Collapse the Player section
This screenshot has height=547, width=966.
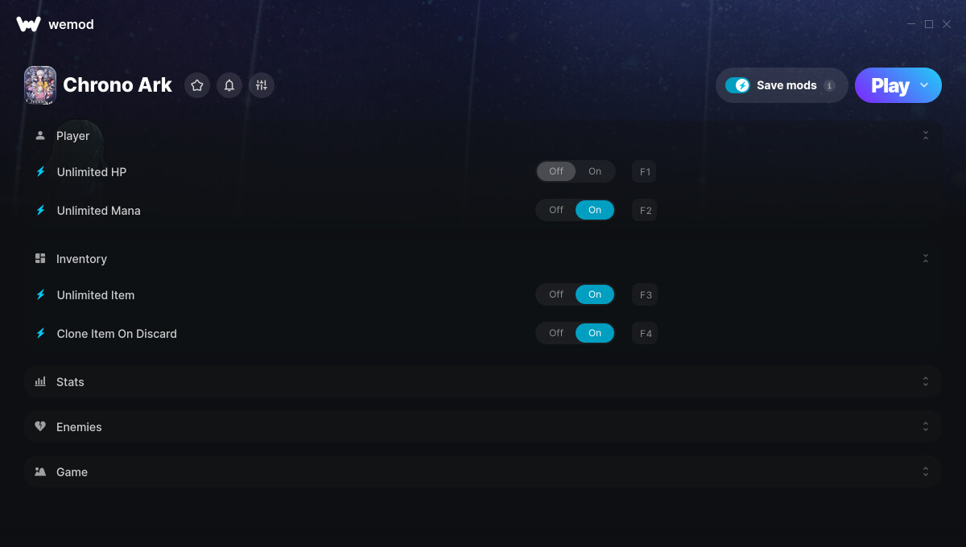click(926, 136)
